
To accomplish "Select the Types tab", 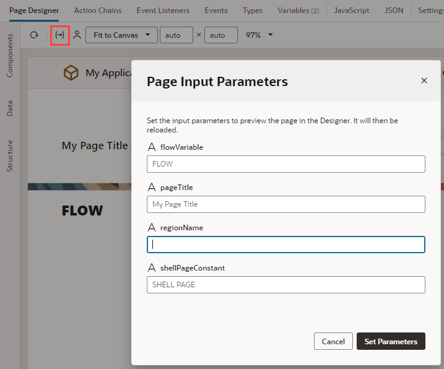I will point(253,11).
